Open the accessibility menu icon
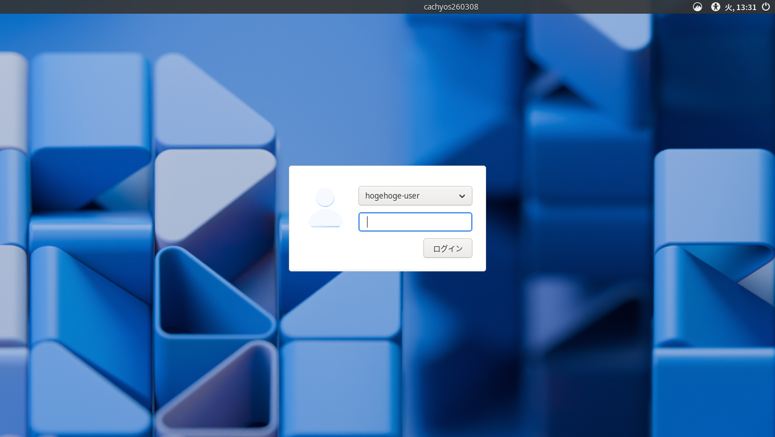The image size is (775, 437). pos(716,7)
